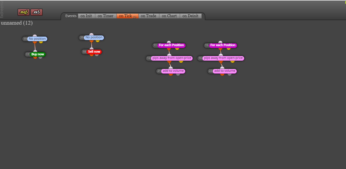Click orange output connector under Buy now
Image resolution: width=346 pixels, height=169 pixels.
point(35,57)
